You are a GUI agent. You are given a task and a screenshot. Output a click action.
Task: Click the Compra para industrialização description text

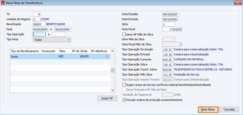[191, 55]
